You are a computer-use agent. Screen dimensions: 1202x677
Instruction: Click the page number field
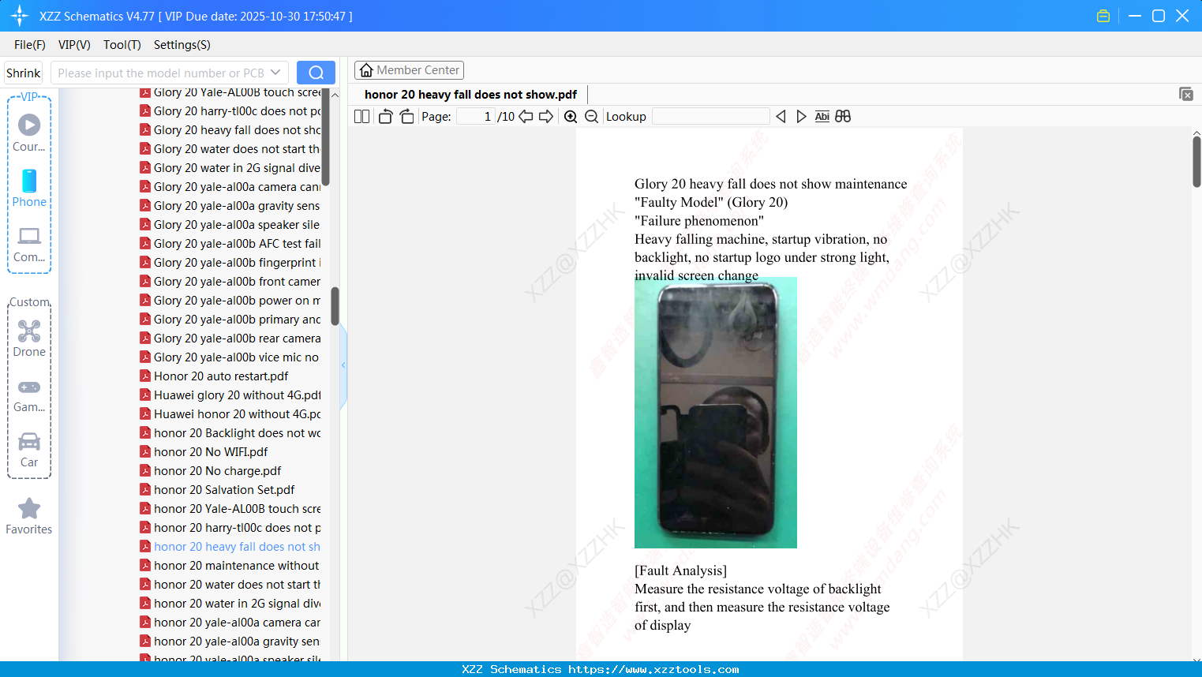click(476, 117)
